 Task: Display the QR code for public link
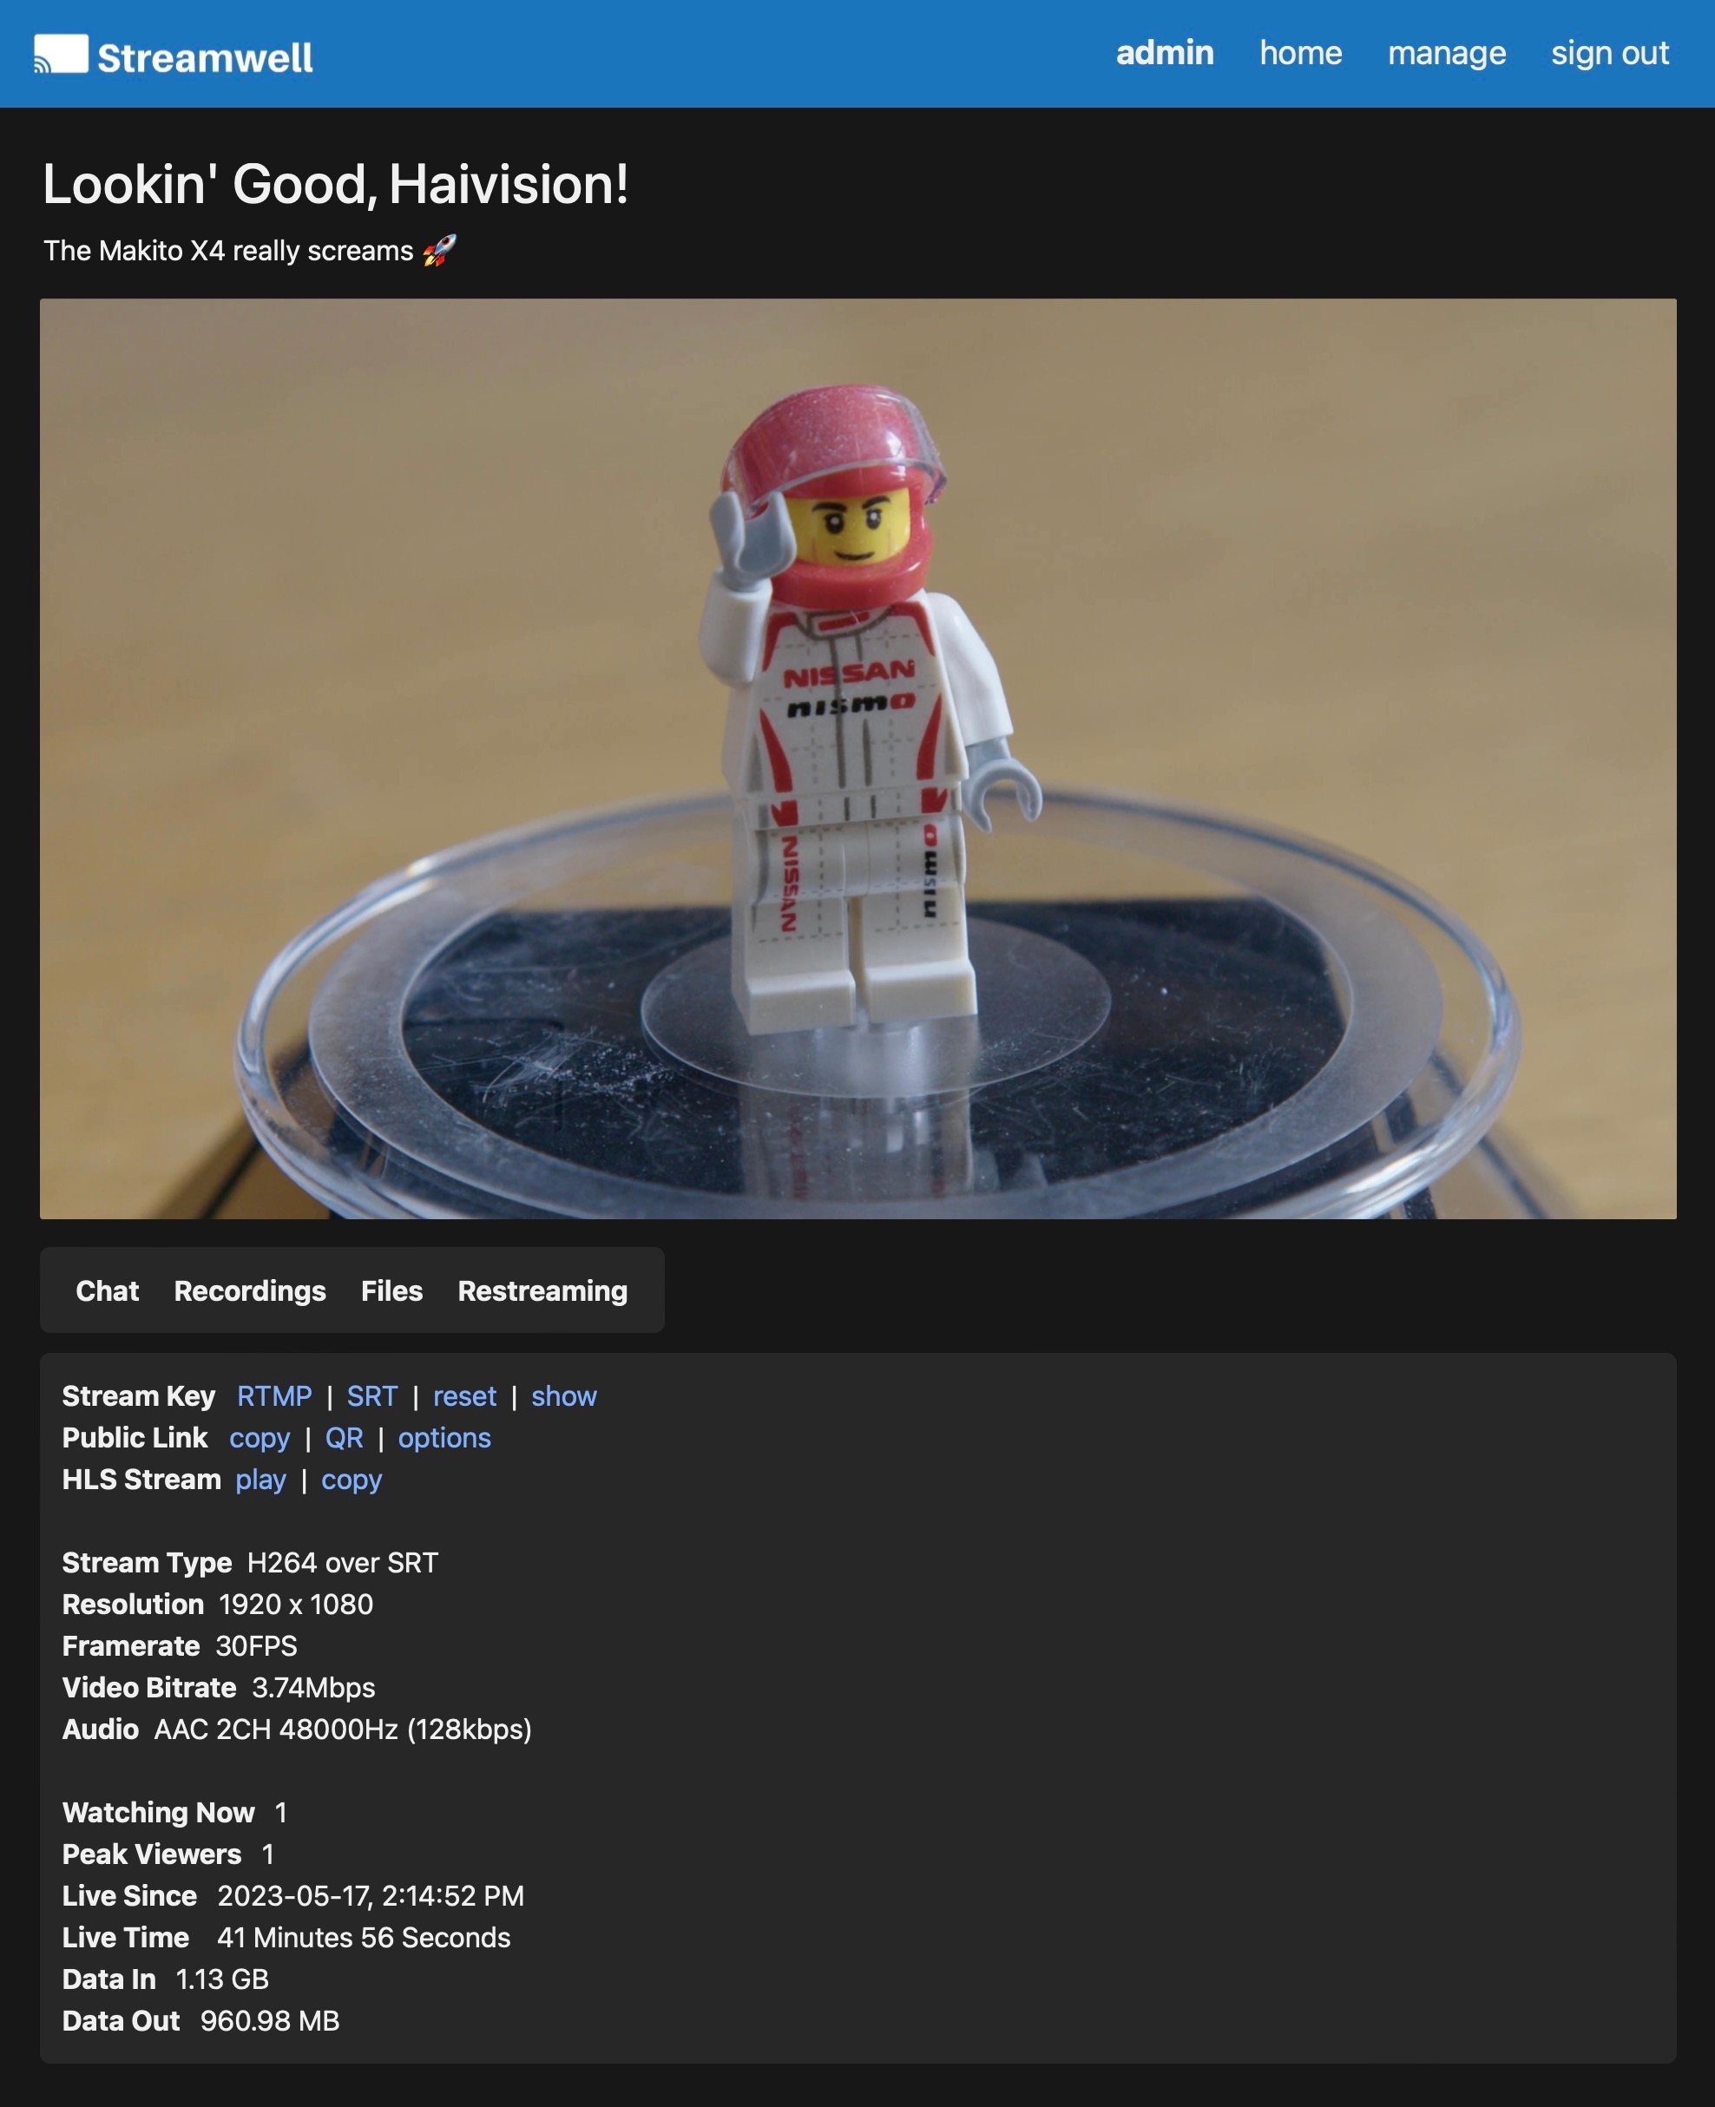345,1437
